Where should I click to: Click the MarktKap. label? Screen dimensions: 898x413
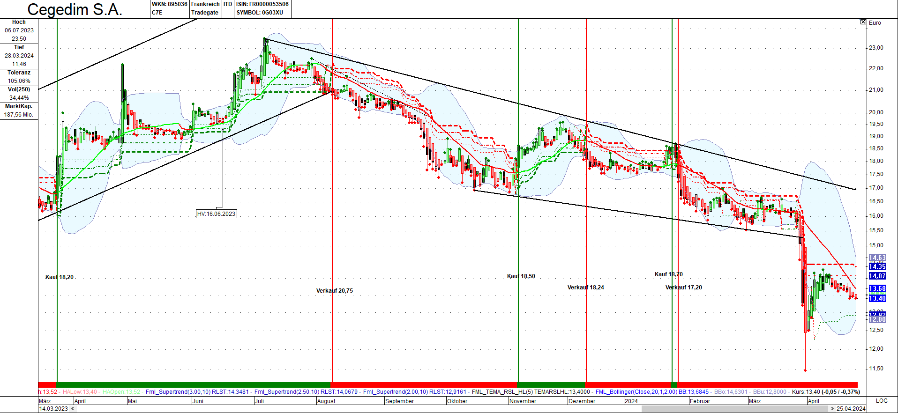19,106
